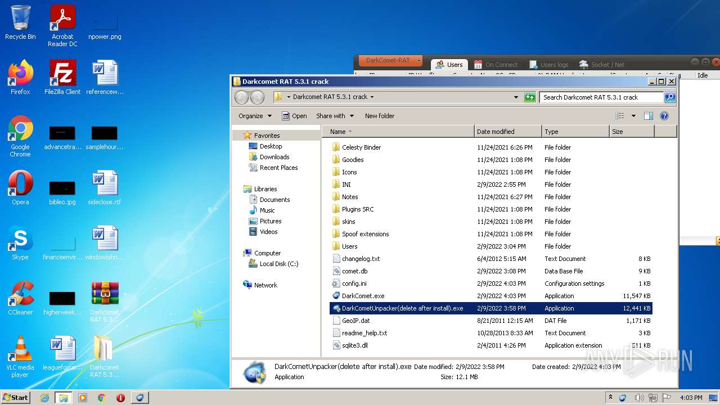Open the Organize dropdown menu

click(x=255, y=116)
